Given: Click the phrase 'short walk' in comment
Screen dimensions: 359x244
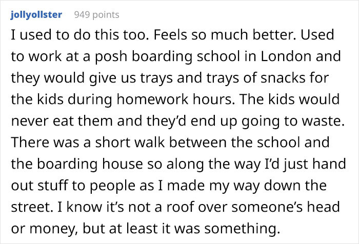Looking at the screenshot, I should [130, 143].
